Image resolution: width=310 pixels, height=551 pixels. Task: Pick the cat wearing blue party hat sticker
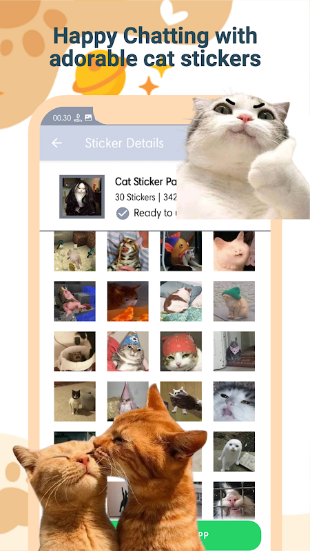click(128, 351)
